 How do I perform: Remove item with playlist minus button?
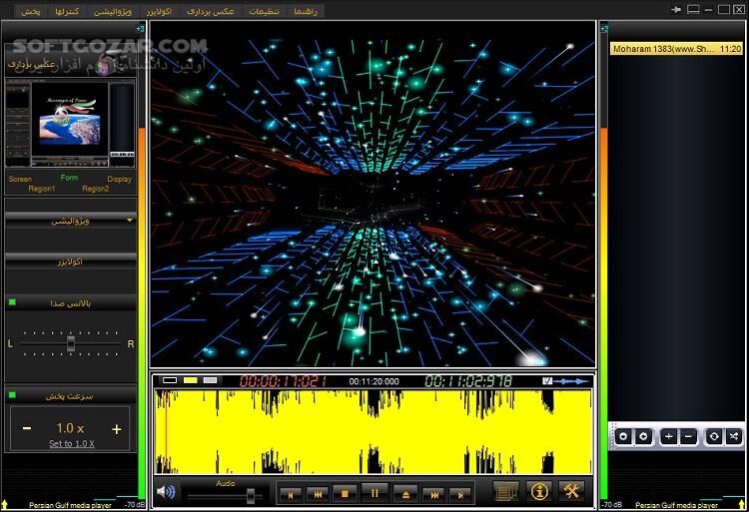(x=689, y=436)
